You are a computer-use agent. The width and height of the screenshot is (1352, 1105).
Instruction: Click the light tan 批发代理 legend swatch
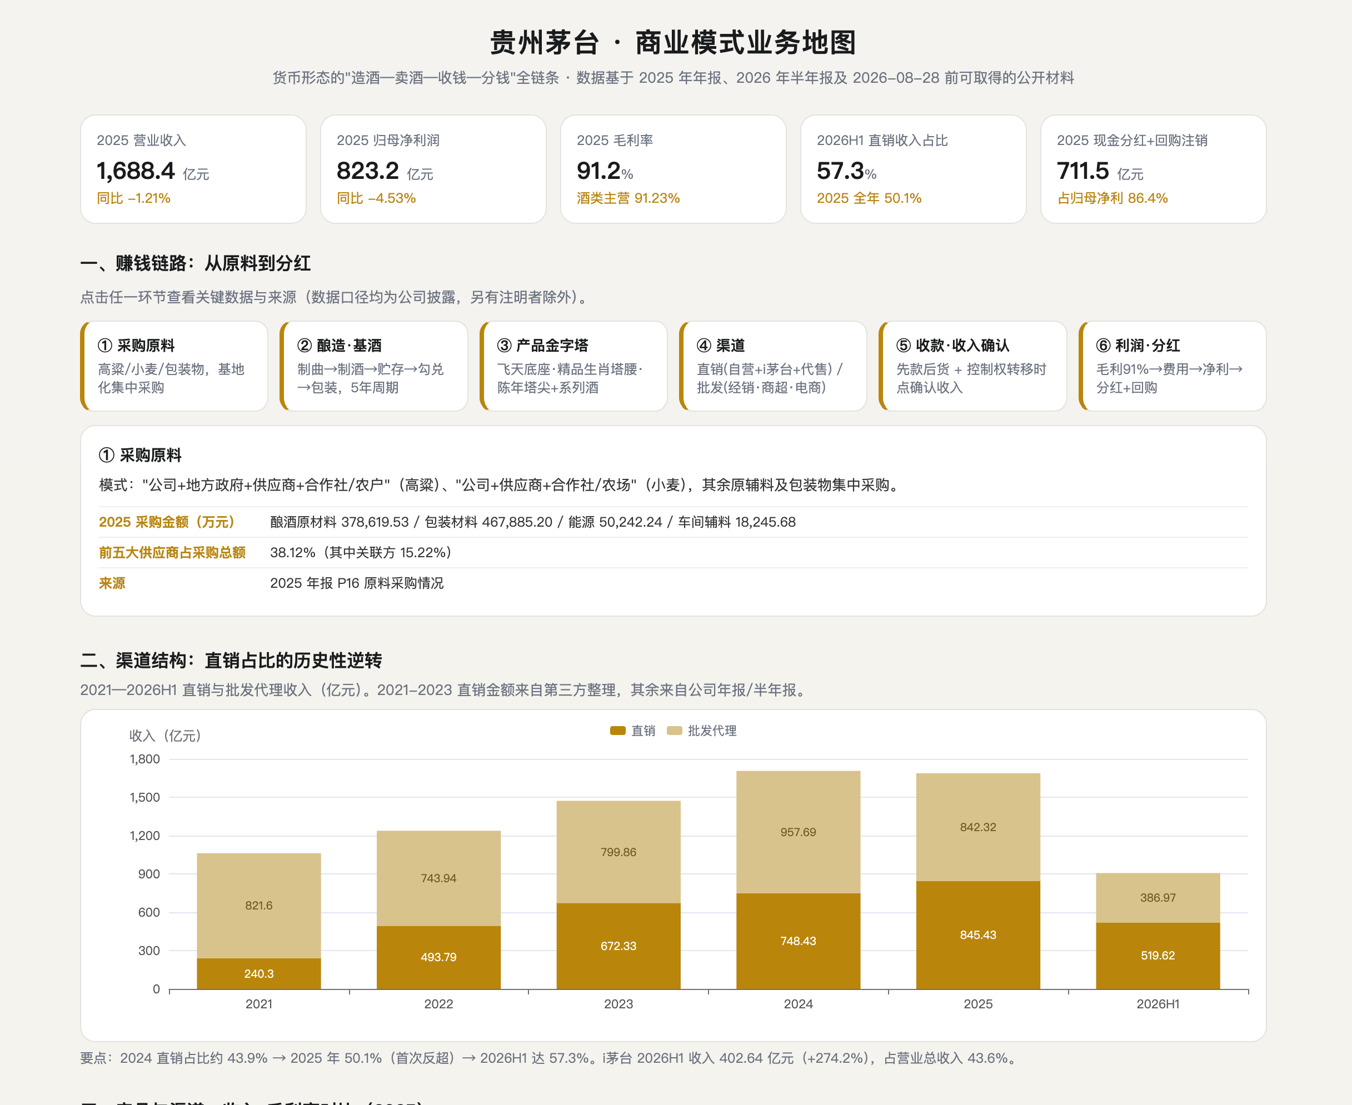[674, 731]
